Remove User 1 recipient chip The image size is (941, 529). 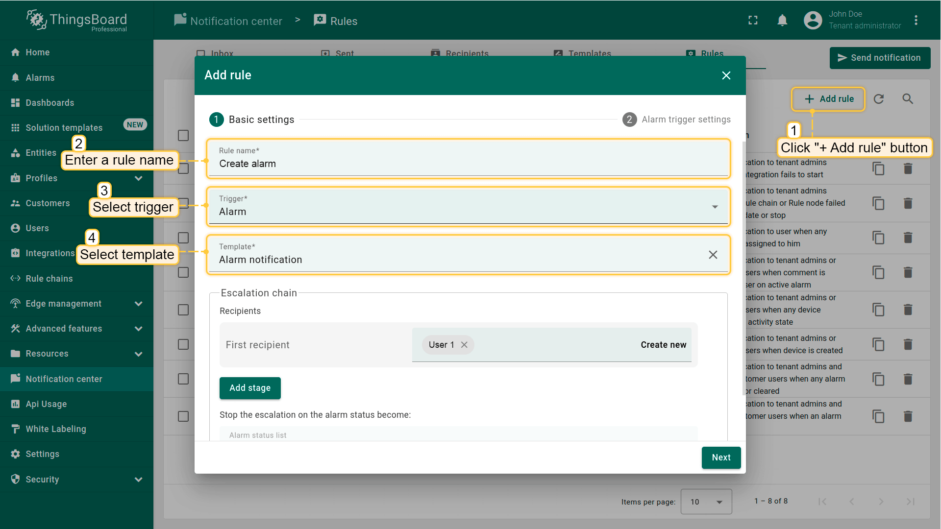tap(464, 345)
